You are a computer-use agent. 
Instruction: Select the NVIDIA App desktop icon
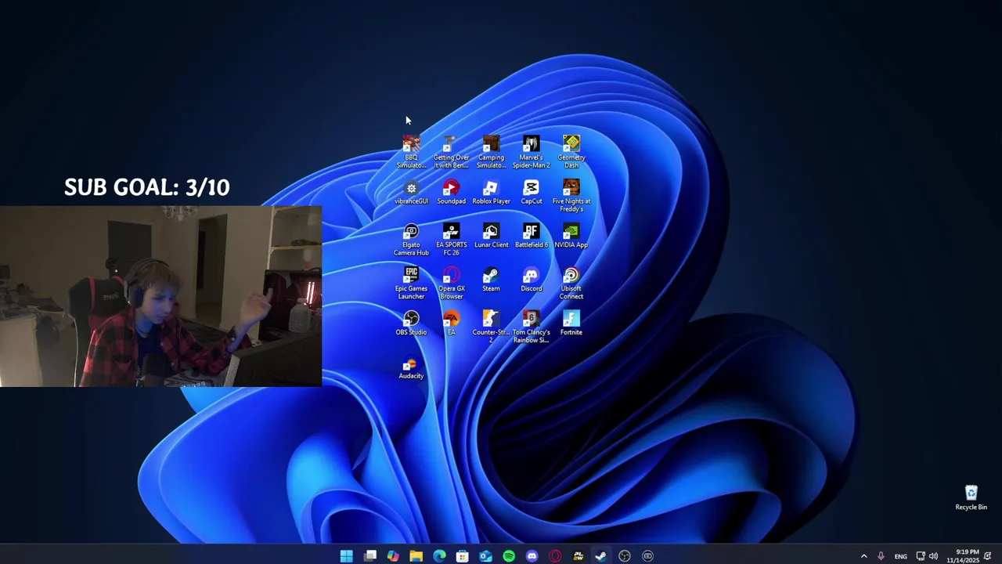(571, 236)
